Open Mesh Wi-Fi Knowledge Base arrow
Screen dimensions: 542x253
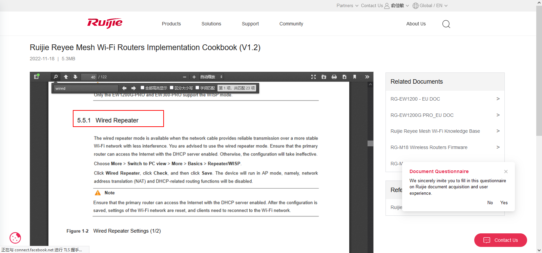(x=498, y=131)
